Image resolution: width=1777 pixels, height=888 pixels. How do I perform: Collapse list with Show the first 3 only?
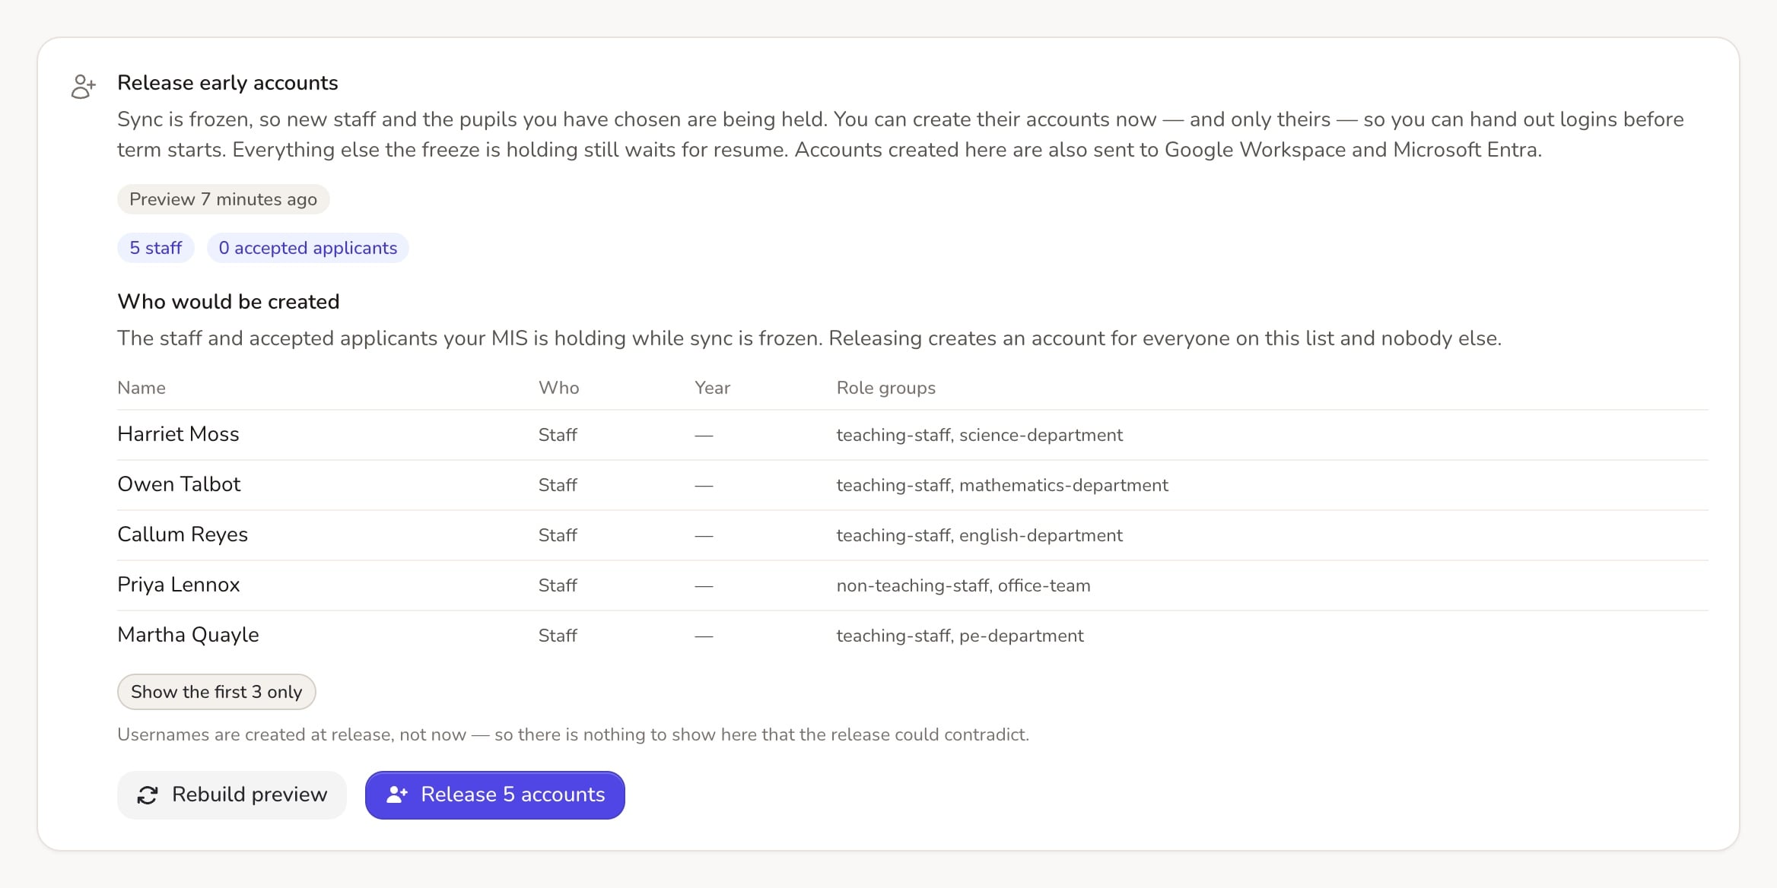pos(217,692)
